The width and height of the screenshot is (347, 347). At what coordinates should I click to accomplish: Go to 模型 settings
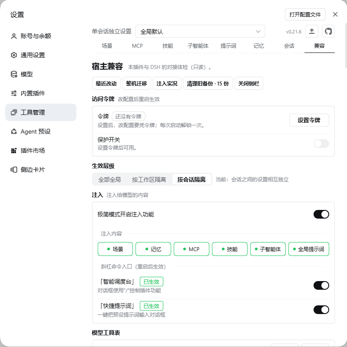41,74
